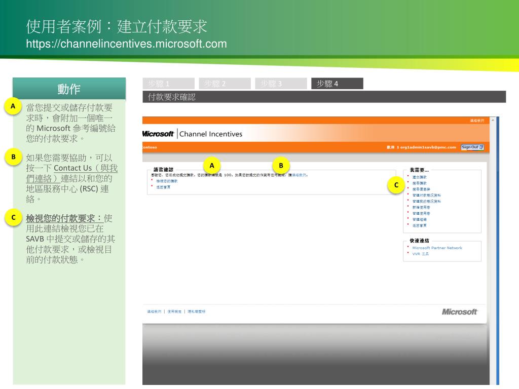The width and height of the screenshot is (519, 389).
Task: Select the 步驟 2 tab
Action: click(225, 84)
